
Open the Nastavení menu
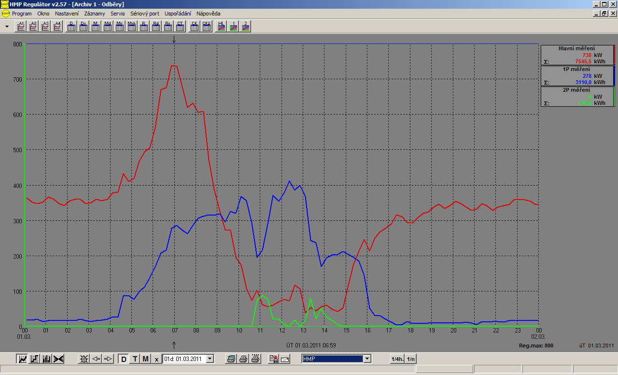[x=67, y=14]
